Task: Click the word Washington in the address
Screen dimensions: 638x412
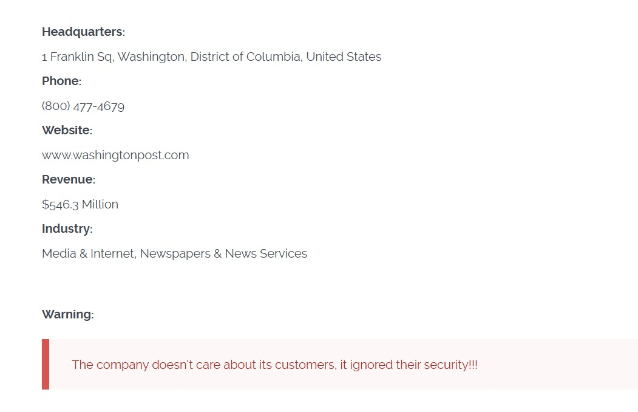Action: (x=151, y=57)
